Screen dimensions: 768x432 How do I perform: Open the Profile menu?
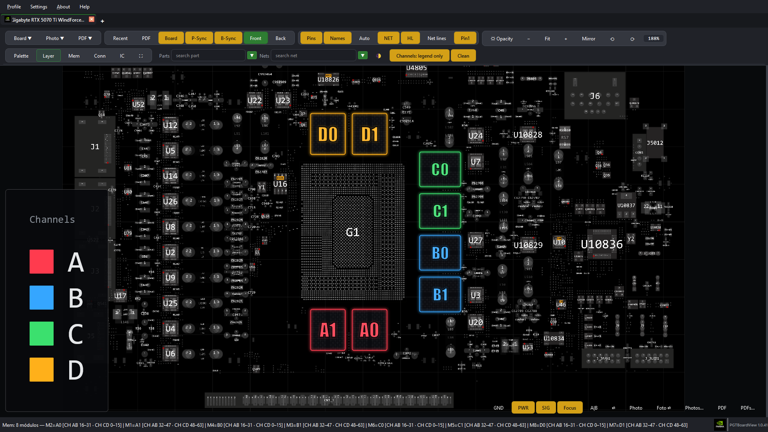coord(14,7)
